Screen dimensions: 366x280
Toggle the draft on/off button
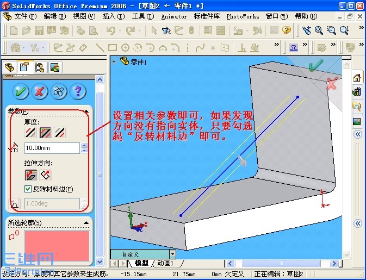[x=15, y=203]
